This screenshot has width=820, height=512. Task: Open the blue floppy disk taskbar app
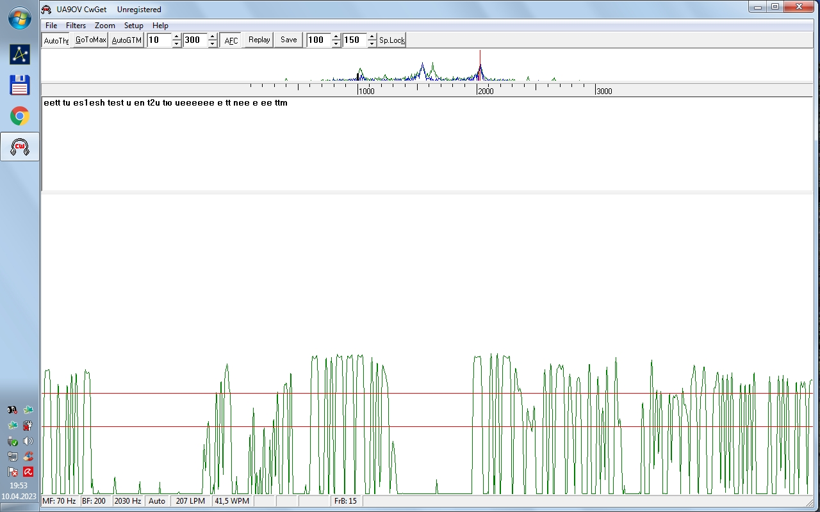point(19,85)
